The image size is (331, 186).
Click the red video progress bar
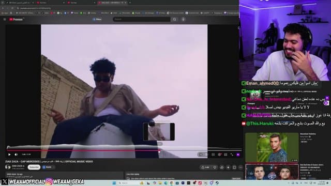pos(83,150)
